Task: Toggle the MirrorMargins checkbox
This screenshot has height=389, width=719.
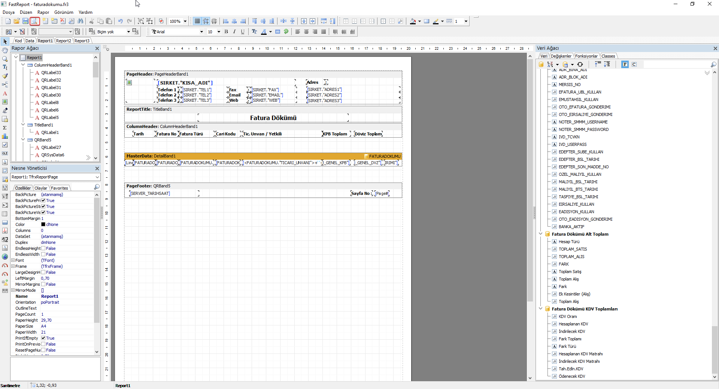Action: point(43,284)
